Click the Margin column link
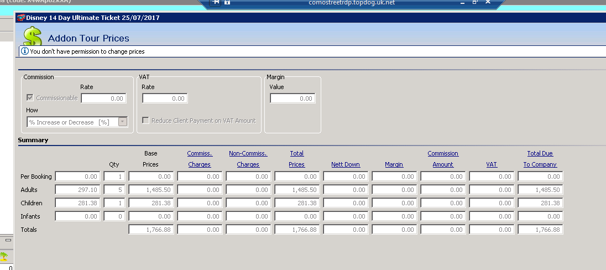The image size is (606, 270). click(394, 164)
